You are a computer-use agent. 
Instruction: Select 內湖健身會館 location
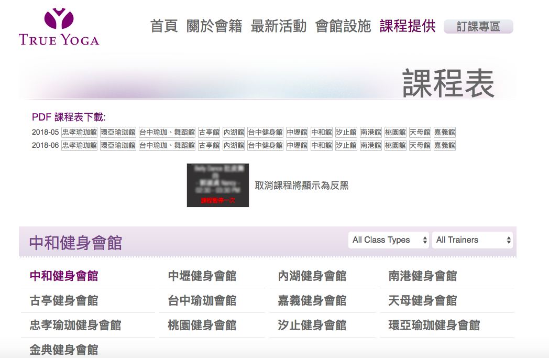pyautogui.click(x=312, y=276)
